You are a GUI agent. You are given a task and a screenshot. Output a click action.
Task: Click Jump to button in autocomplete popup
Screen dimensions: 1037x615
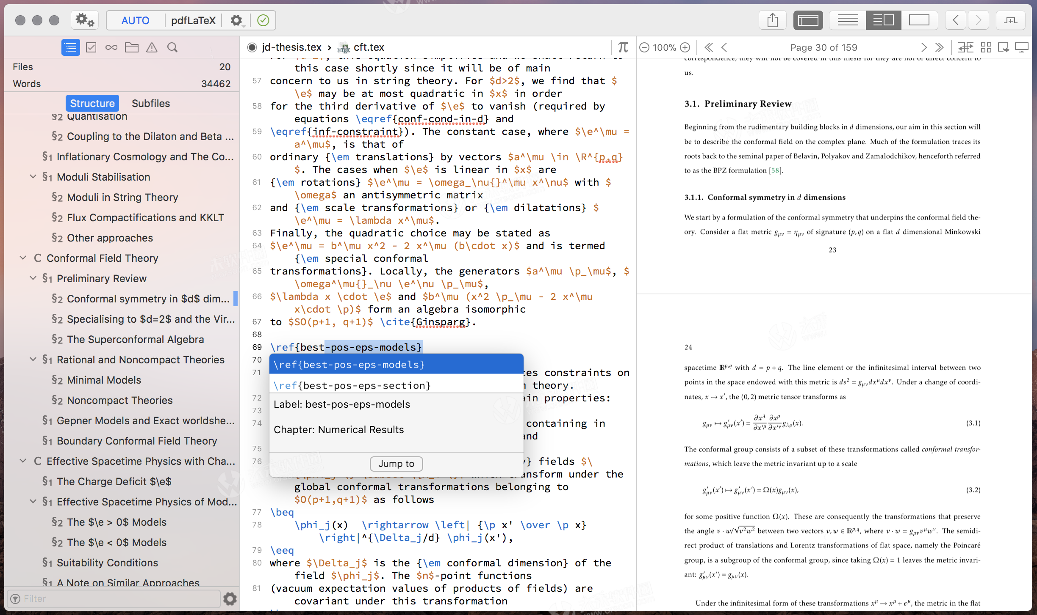point(396,463)
